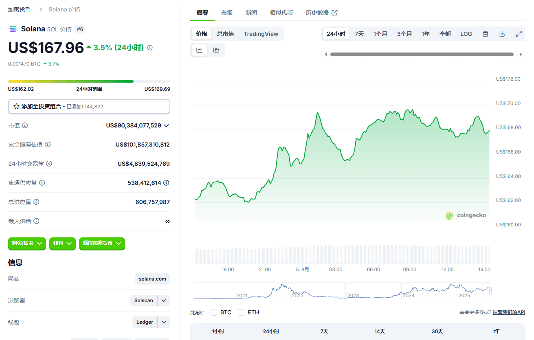
Task: Click the info icon beside 总供应量
Action: click(36, 202)
